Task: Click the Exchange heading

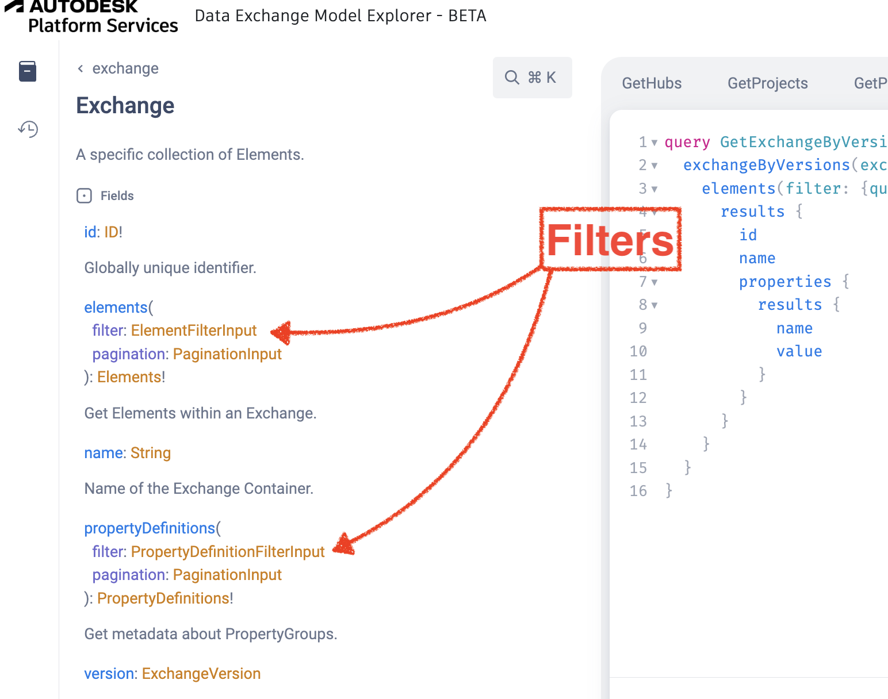Action: pos(125,106)
